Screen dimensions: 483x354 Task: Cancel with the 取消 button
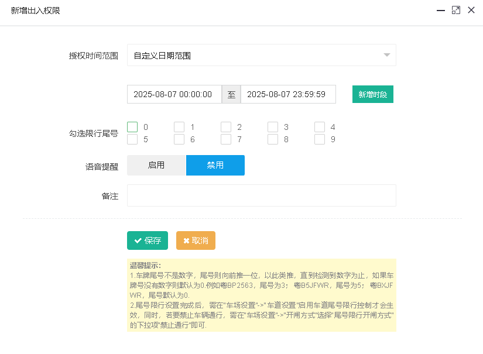click(196, 240)
